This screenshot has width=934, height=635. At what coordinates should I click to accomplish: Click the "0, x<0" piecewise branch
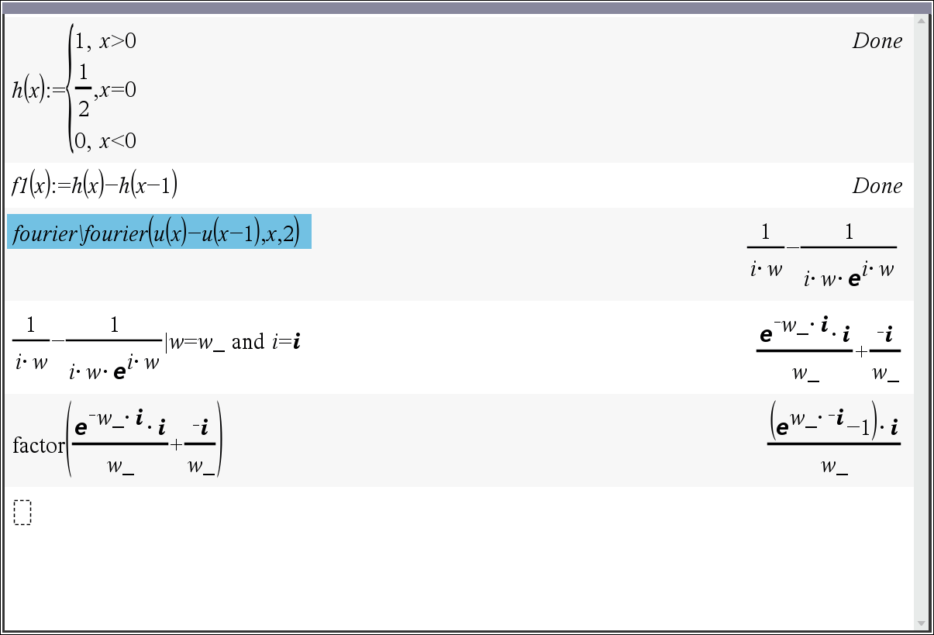(x=105, y=140)
